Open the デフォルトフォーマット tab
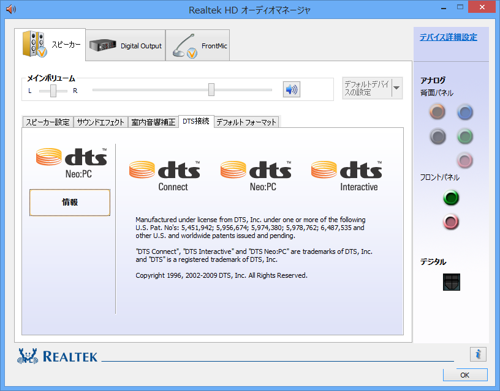The height and width of the screenshot is (391, 500). 246,122
